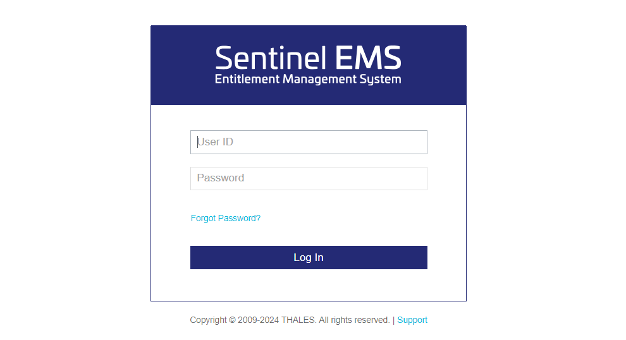The image size is (626, 340).
Task: Click the All rights reserved text
Action: pyautogui.click(x=354, y=320)
